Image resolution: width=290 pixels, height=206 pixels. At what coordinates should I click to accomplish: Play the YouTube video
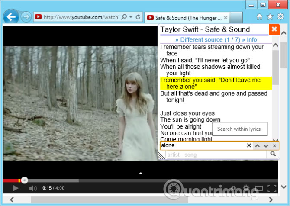(16, 188)
